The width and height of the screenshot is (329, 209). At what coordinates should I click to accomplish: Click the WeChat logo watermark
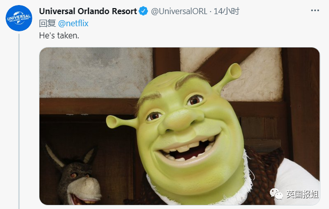(x=276, y=194)
